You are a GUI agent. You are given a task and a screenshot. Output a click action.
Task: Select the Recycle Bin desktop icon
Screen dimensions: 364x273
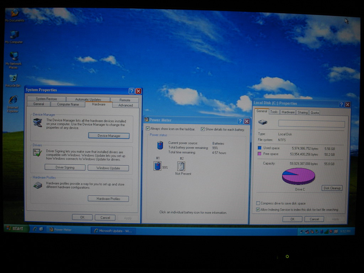coord(13,81)
